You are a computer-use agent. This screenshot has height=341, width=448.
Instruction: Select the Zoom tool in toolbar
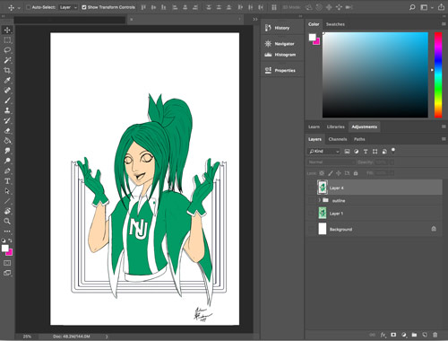[x=7, y=221]
